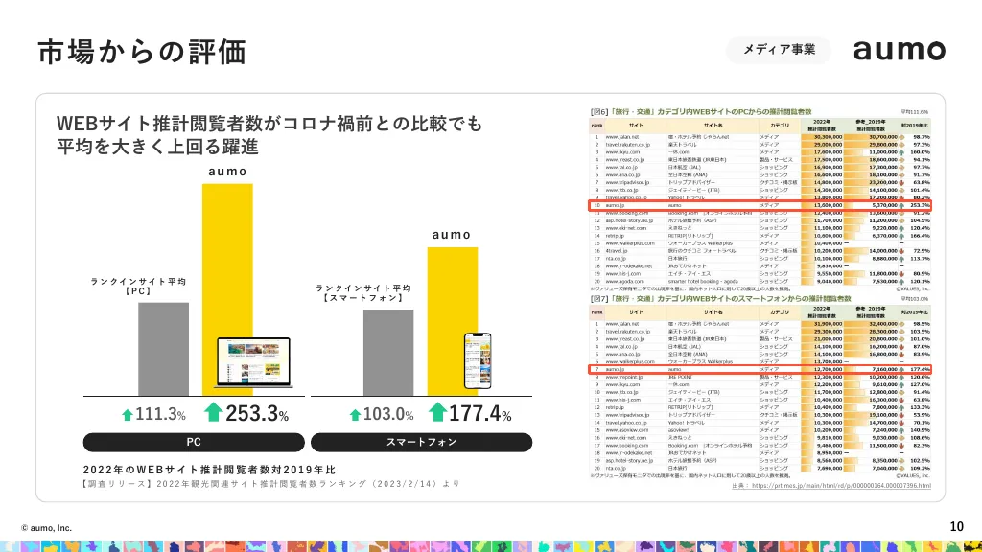The image size is (982, 552).
Task: Click the page number 10
Action: (x=956, y=526)
